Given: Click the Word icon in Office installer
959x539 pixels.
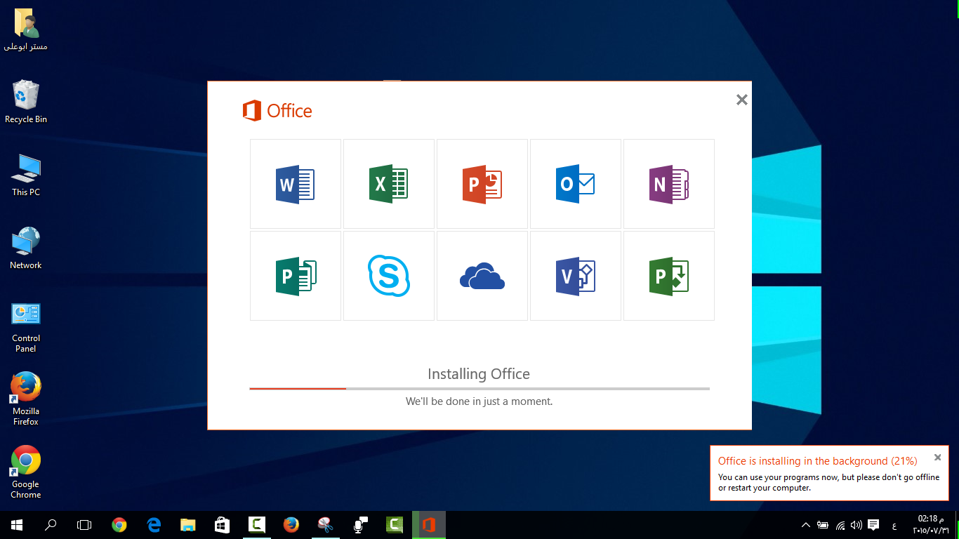Looking at the screenshot, I should click(296, 184).
